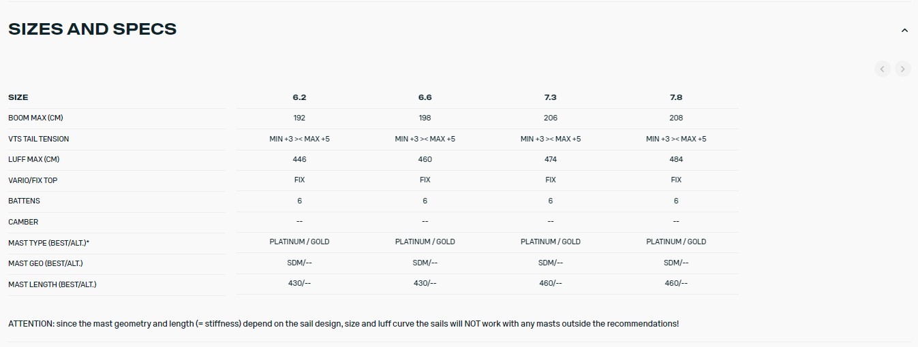The width and height of the screenshot is (918, 347).
Task: Click the Mast Length (Best/Alt.) row label
Action: 52,284
